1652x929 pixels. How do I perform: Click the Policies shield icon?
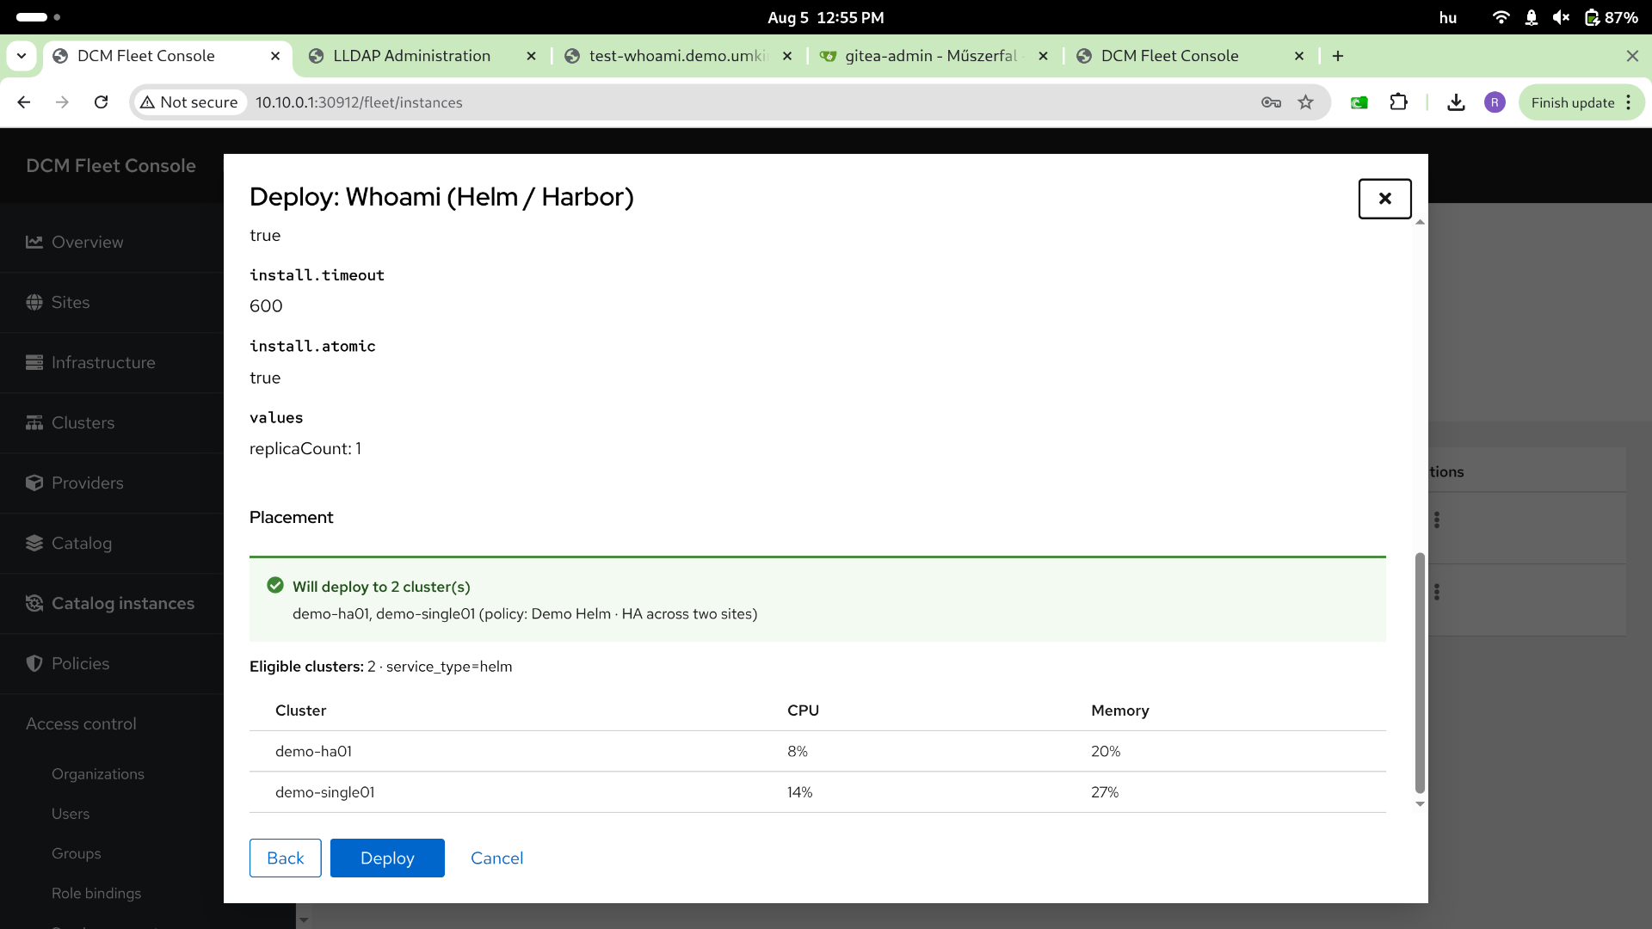34,664
